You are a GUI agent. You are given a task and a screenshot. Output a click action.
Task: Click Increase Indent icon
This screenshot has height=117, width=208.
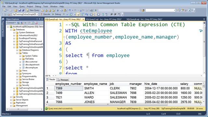115,14
